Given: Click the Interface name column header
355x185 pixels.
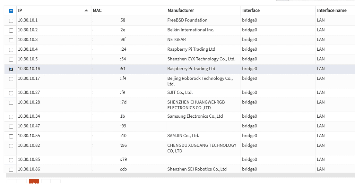Looking at the screenshot, I should point(331,11).
